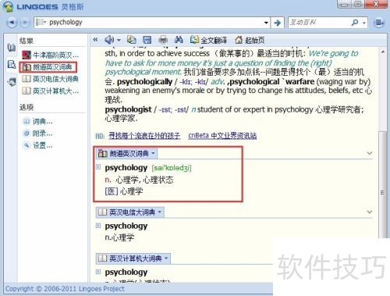Click the phonetic text [sai'kɔlədʒi]
This screenshot has width=390, height=296.
point(172,168)
